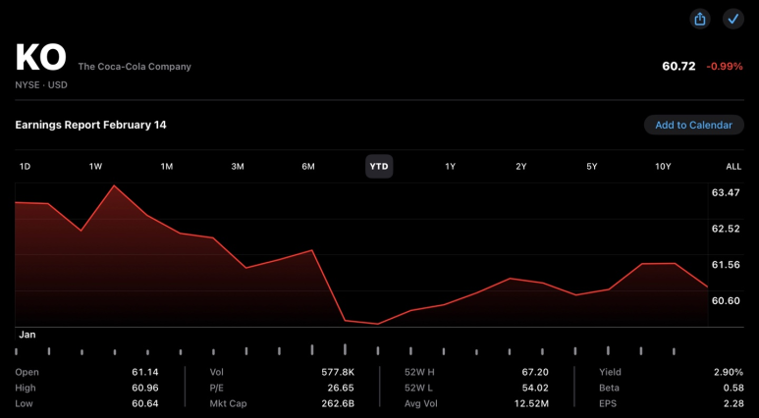The image size is (759, 418).
Task: Switch chart to 3M range
Action: click(x=238, y=167)
